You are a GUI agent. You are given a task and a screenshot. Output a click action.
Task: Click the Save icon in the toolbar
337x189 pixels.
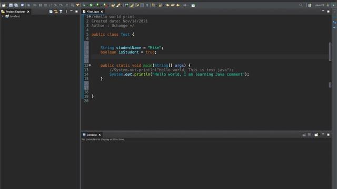[x=11, y=5]
